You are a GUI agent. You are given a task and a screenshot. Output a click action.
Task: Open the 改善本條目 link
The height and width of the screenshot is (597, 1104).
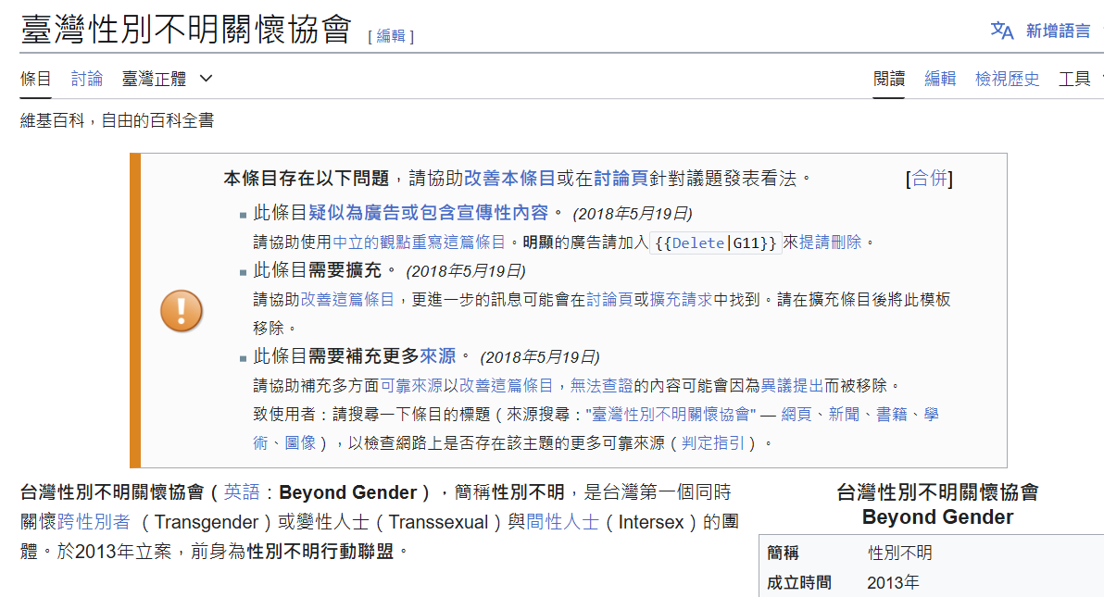(509, 179)
